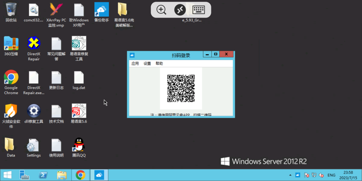The image size is (362, 181).
Task: Click the QR code image in login window
Action: click(x=181, y=88)
